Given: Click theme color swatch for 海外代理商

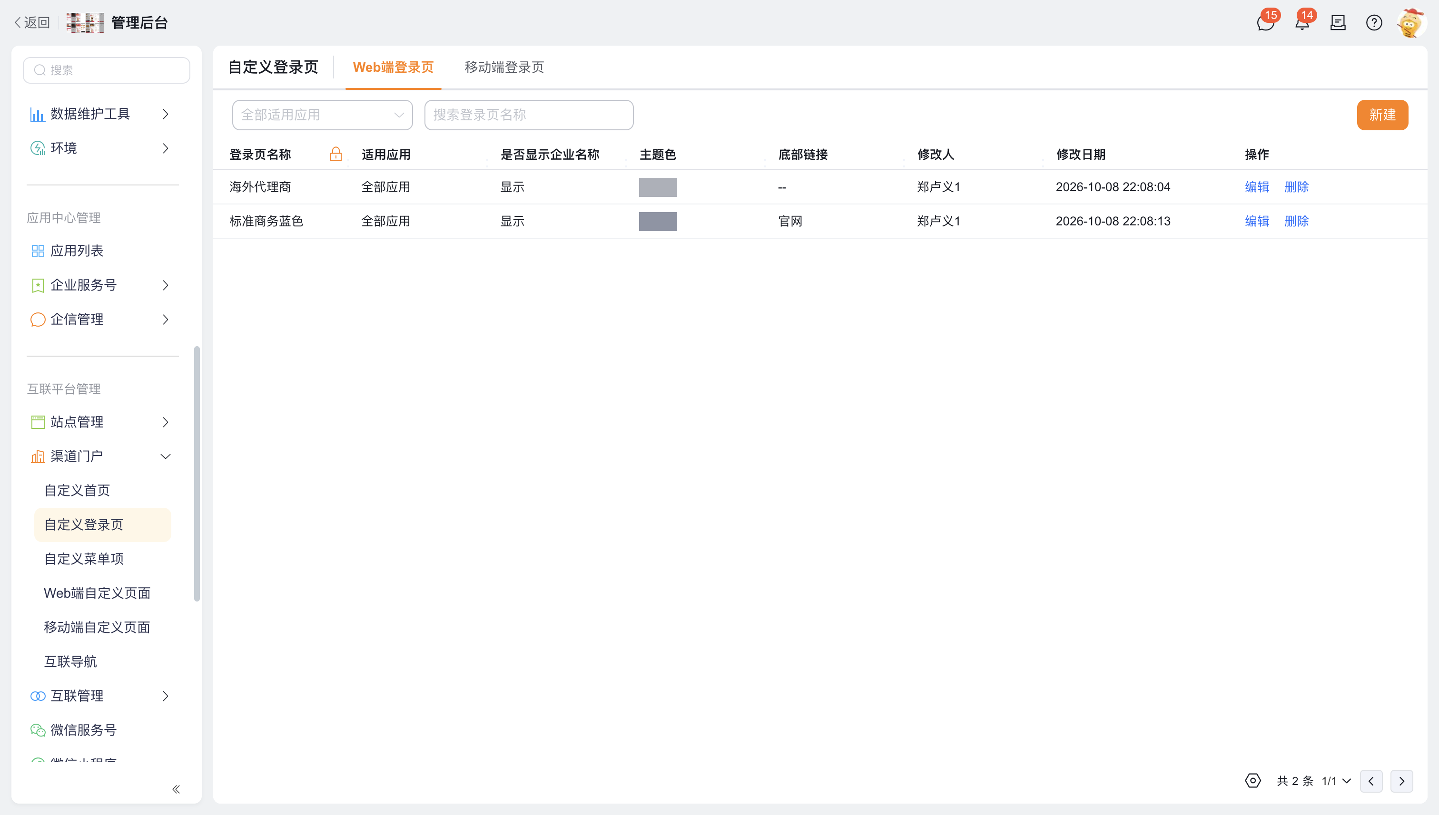Looking at the screenshot, I should tap(658, 187).
